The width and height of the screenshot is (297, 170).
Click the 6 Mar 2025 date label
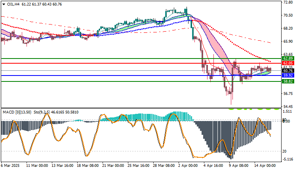[10, 166]
